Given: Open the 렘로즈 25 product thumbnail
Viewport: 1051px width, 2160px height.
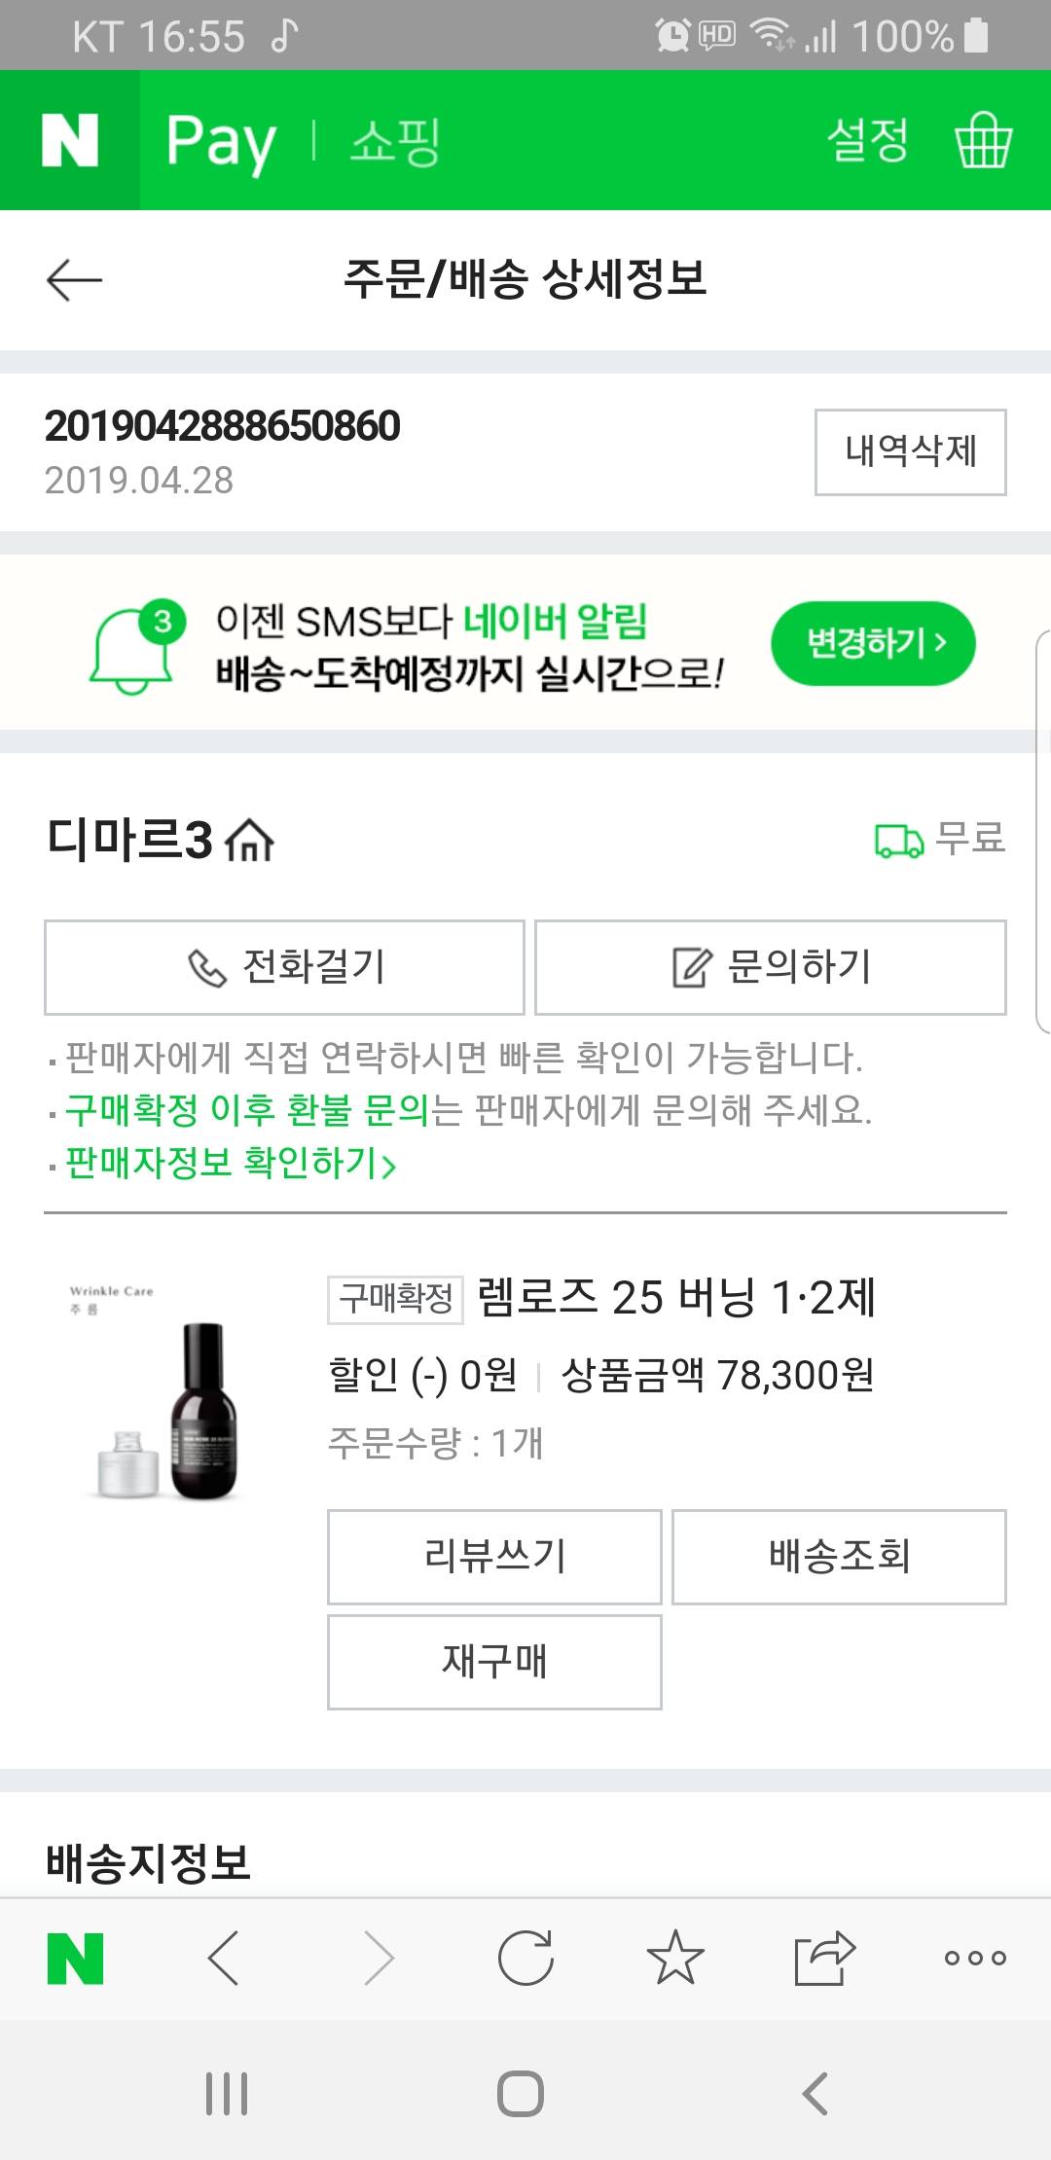Looking at the screenshot, I should pos(165,1391).
